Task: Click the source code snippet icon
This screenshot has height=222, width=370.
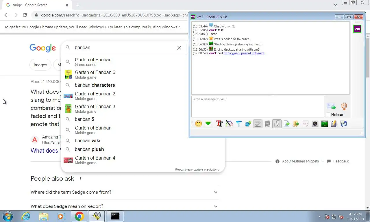Action: tap(306, 124)
